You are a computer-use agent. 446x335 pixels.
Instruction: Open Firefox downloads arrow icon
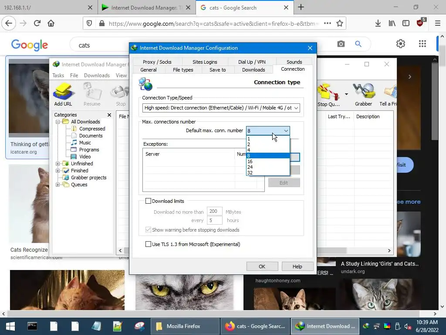pyautogui.click(x=378, y=24)
